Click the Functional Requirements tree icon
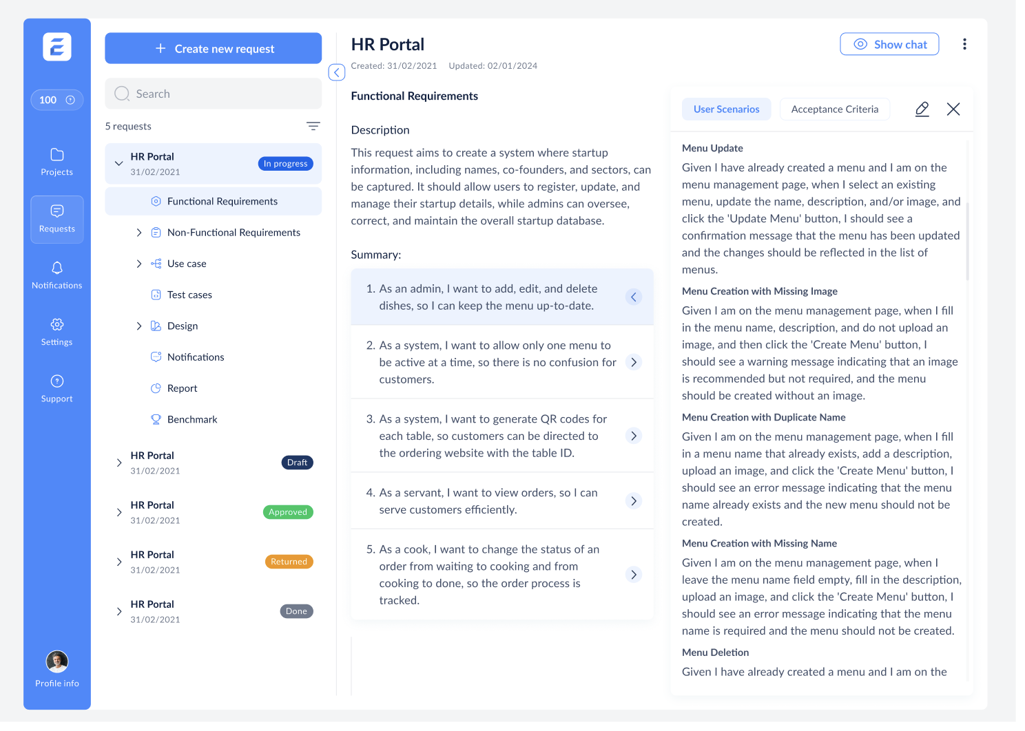 tap(156, 202)
